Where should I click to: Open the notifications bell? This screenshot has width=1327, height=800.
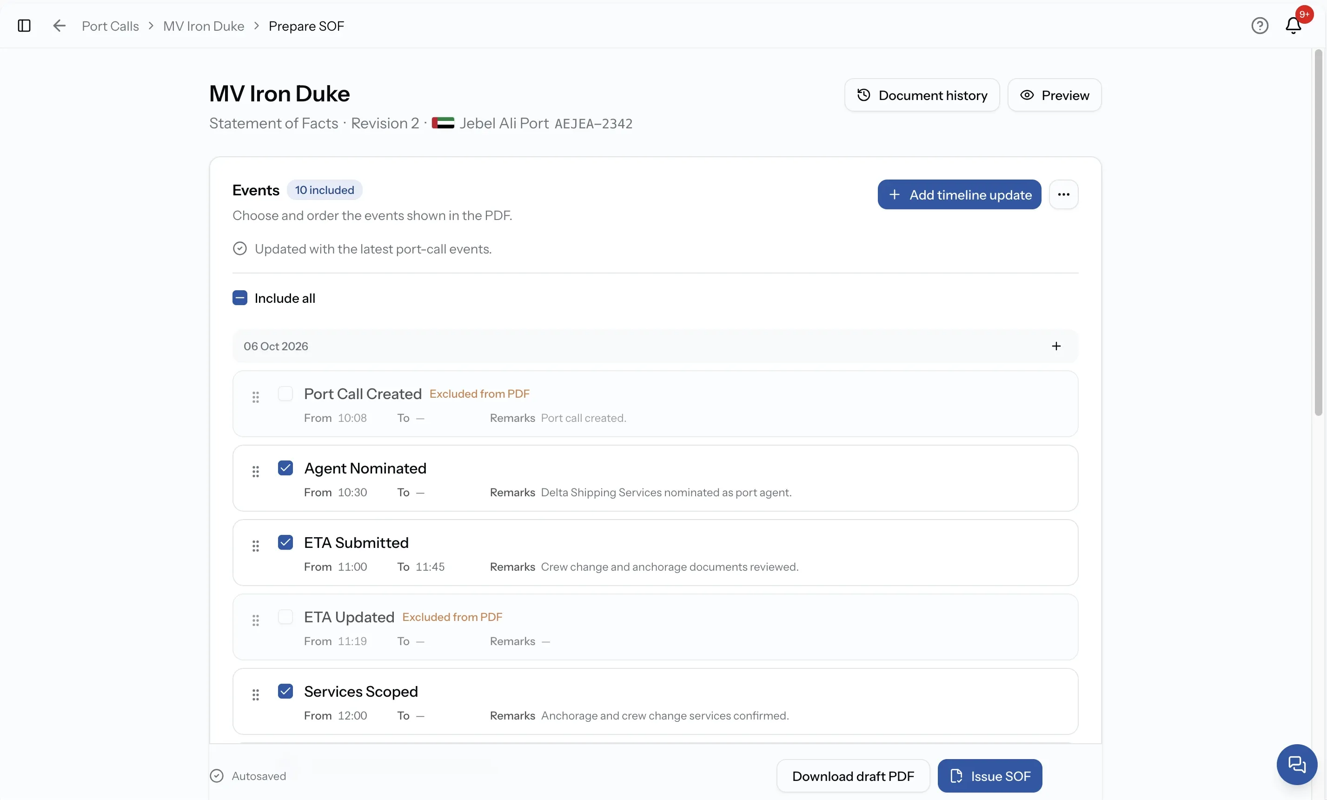[x=1293, y=26]
